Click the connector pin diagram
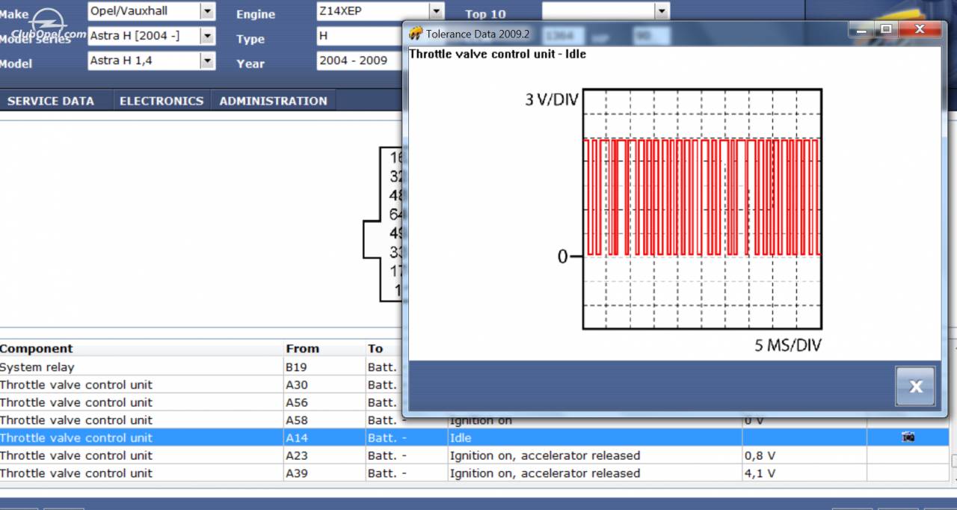Image resolution: width=957 pixels, height=510 pixels. click(384, 224)
